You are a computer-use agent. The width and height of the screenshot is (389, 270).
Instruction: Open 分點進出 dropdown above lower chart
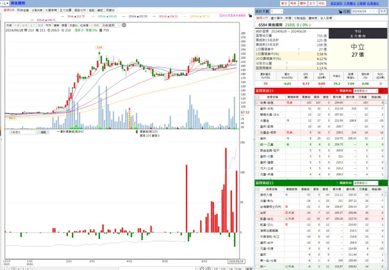23,132
